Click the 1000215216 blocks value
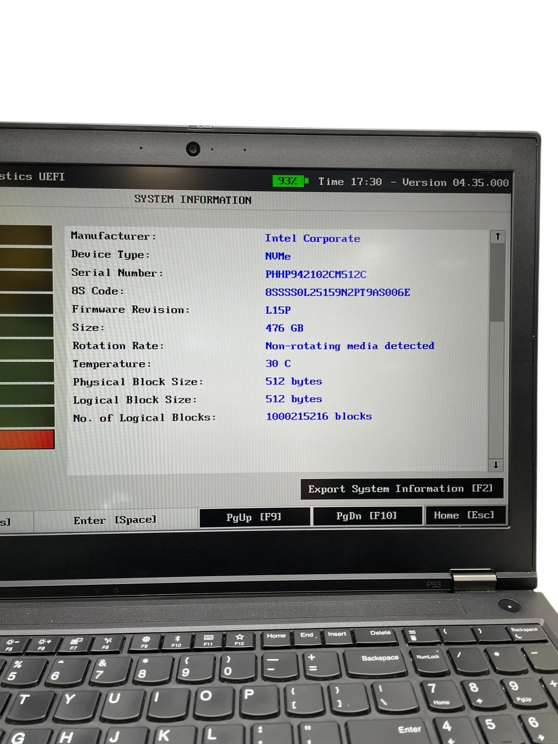The height and width of the screenshot is (744, 558). [x=319, y=416]
